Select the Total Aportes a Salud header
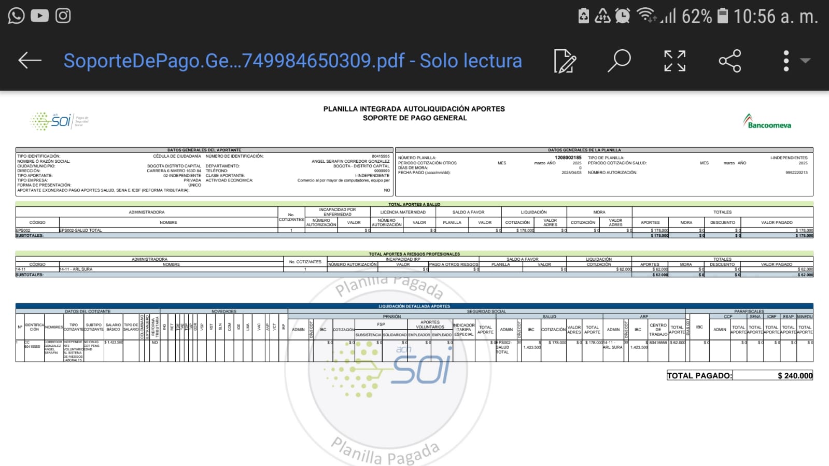 pyautogui.click(x=414, y=204)
